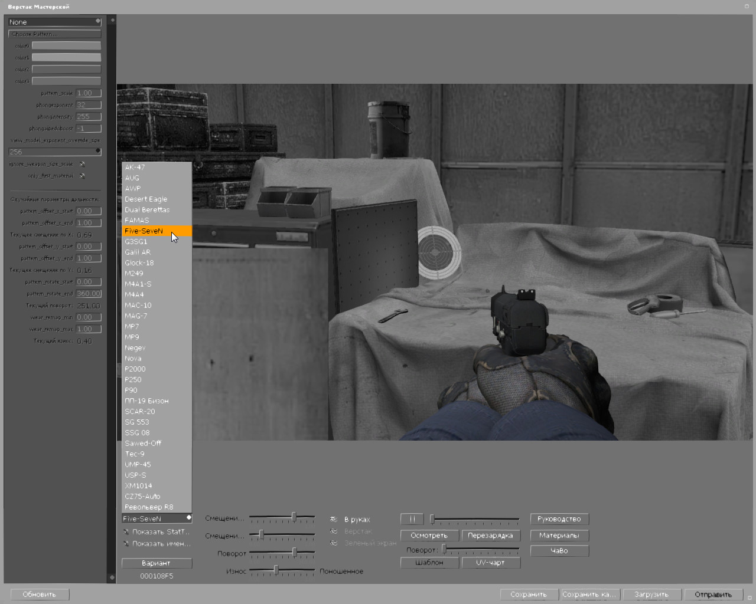Screen dimensions: 756x604
Task: Open the ЧаВо FAQ
Action: (x=559, y=551)
